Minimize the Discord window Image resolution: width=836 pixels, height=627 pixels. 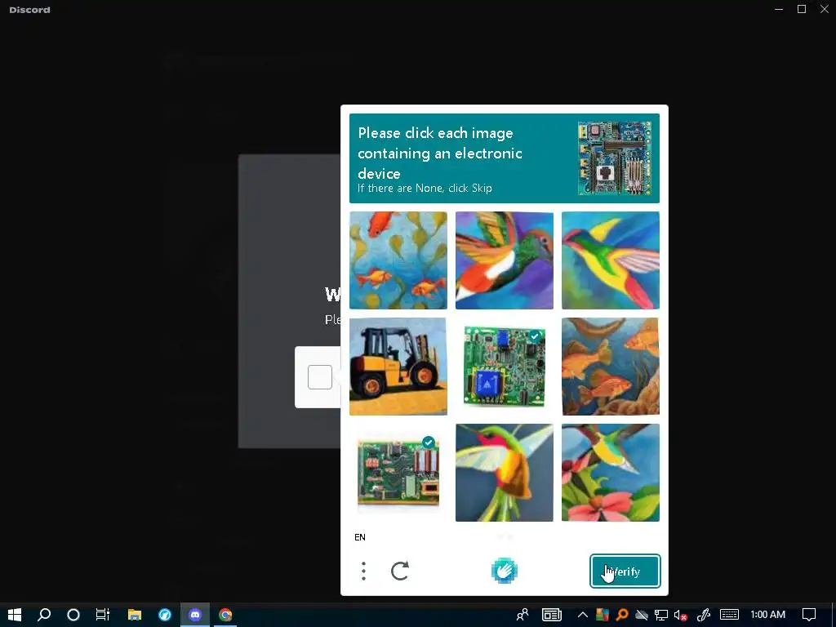click(779, 9)
